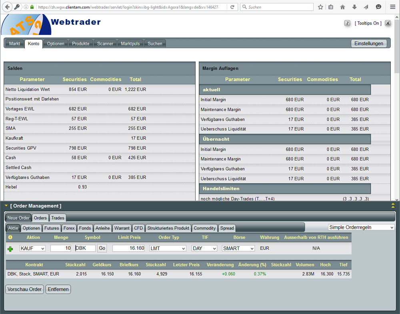
Task: Click the Einstellungen button
Action: click(x=368, y=44)
